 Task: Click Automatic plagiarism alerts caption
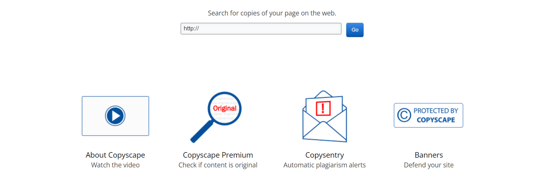325,165
